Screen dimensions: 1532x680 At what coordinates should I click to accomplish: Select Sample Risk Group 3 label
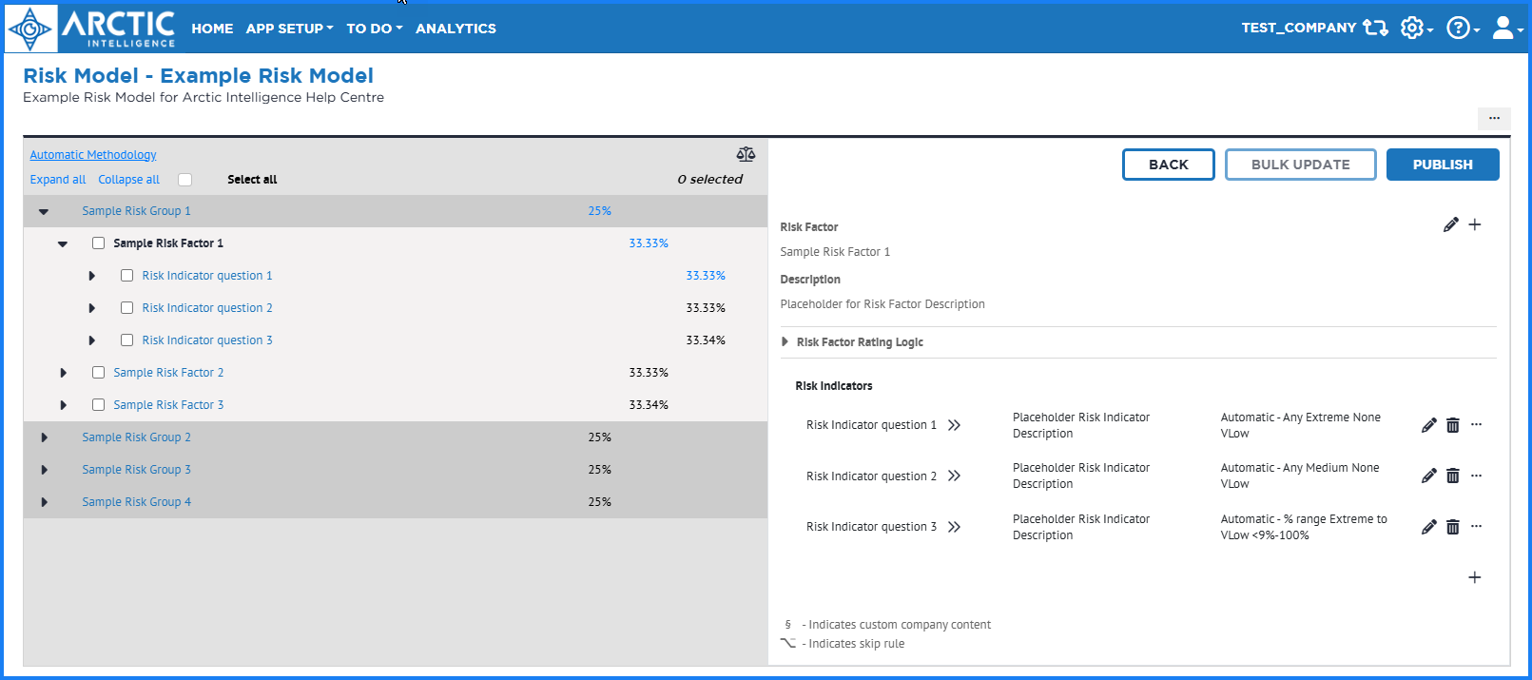point(136,470)
